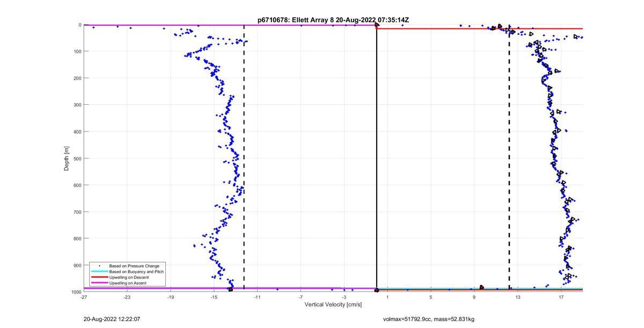Click x-axis tick label -11
644x328 pixels.
coord(257,297)
